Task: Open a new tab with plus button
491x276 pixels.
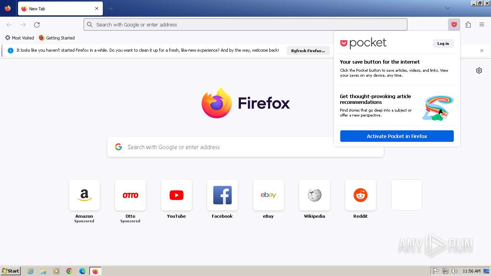Action: coord(111,8)
